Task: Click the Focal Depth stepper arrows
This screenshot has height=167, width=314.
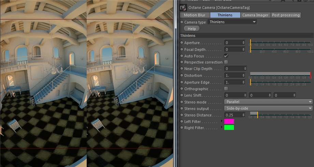Action: [243, 49]
